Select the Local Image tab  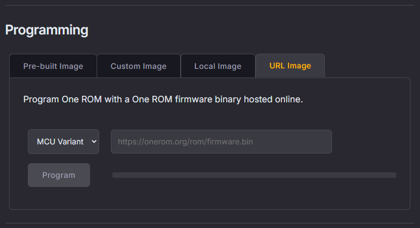218,66
